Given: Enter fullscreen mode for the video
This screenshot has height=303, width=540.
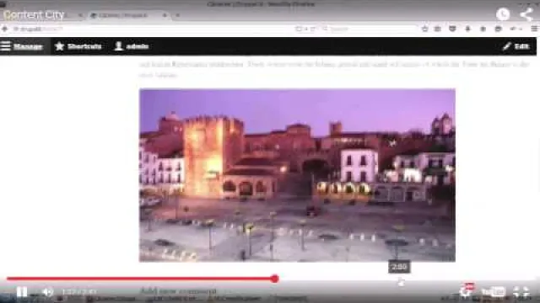Looking at the screenshot, I should 521,292.
